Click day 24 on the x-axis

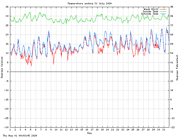(x=128, y=130)
